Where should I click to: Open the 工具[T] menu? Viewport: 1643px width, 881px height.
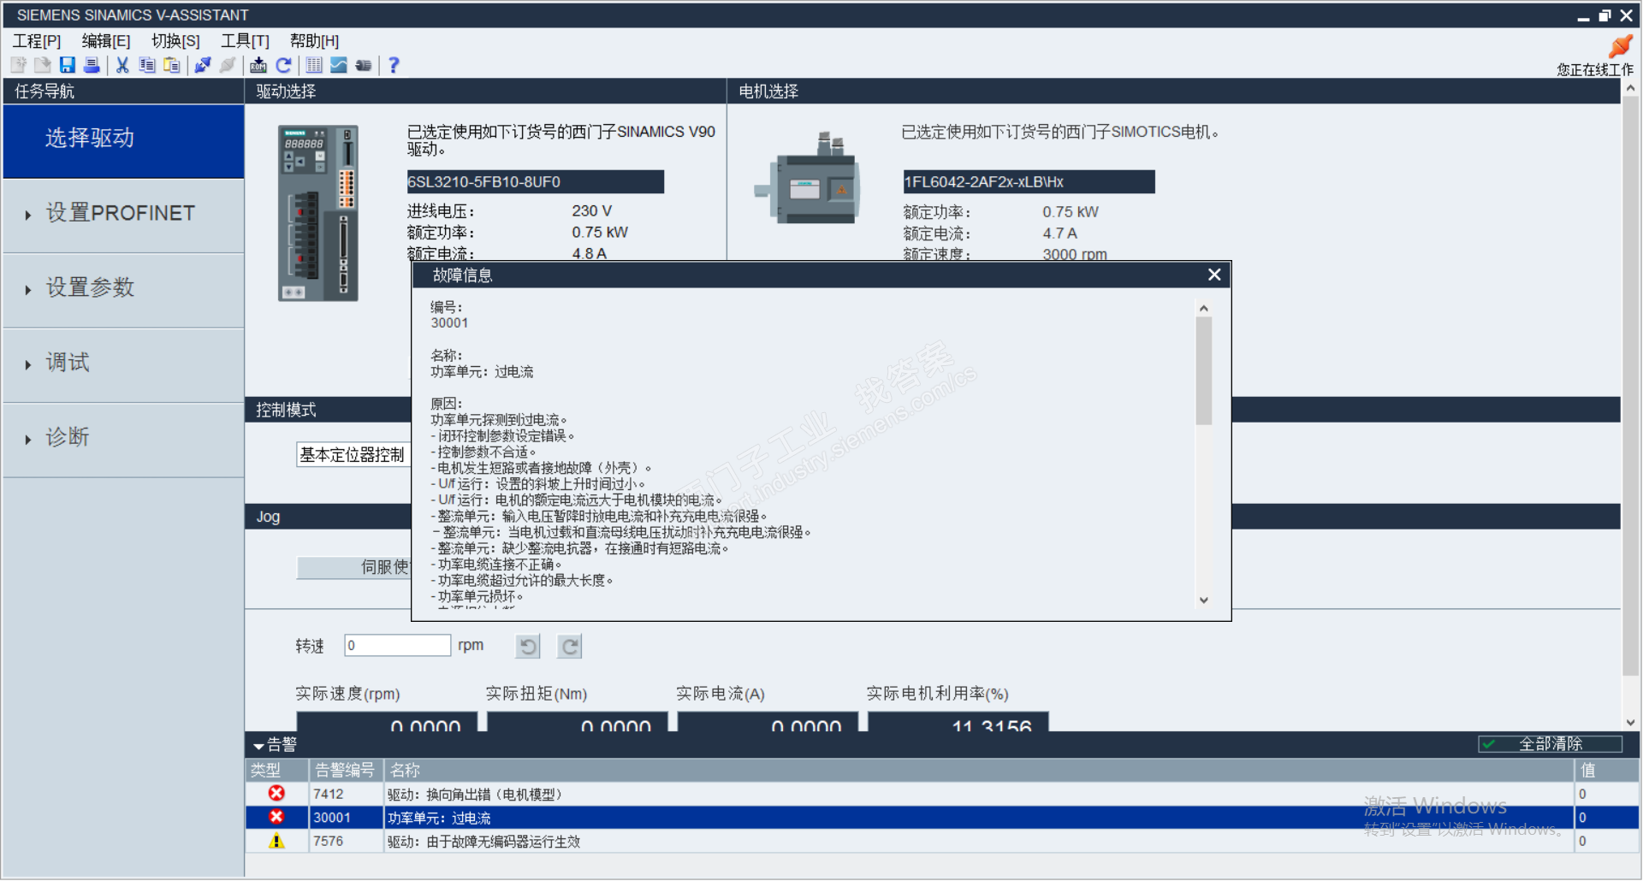(245, 41)
